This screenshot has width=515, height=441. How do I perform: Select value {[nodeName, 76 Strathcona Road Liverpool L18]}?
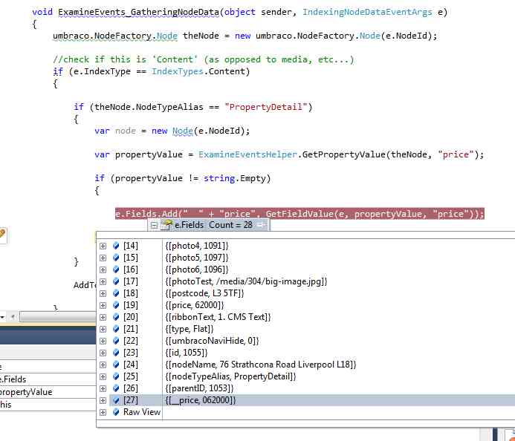coord(261,365)
